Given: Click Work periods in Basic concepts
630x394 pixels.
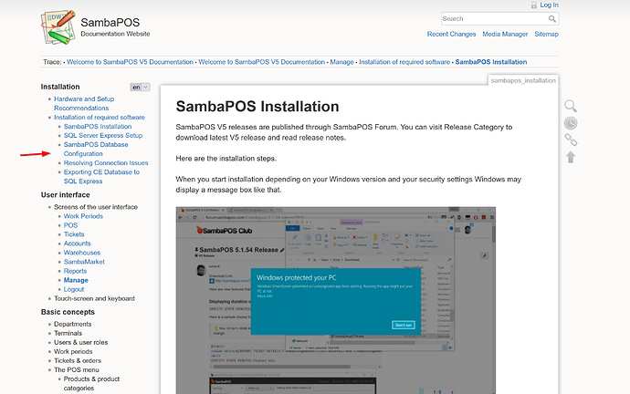Looking at the screenshot, I should coord(73,352).
